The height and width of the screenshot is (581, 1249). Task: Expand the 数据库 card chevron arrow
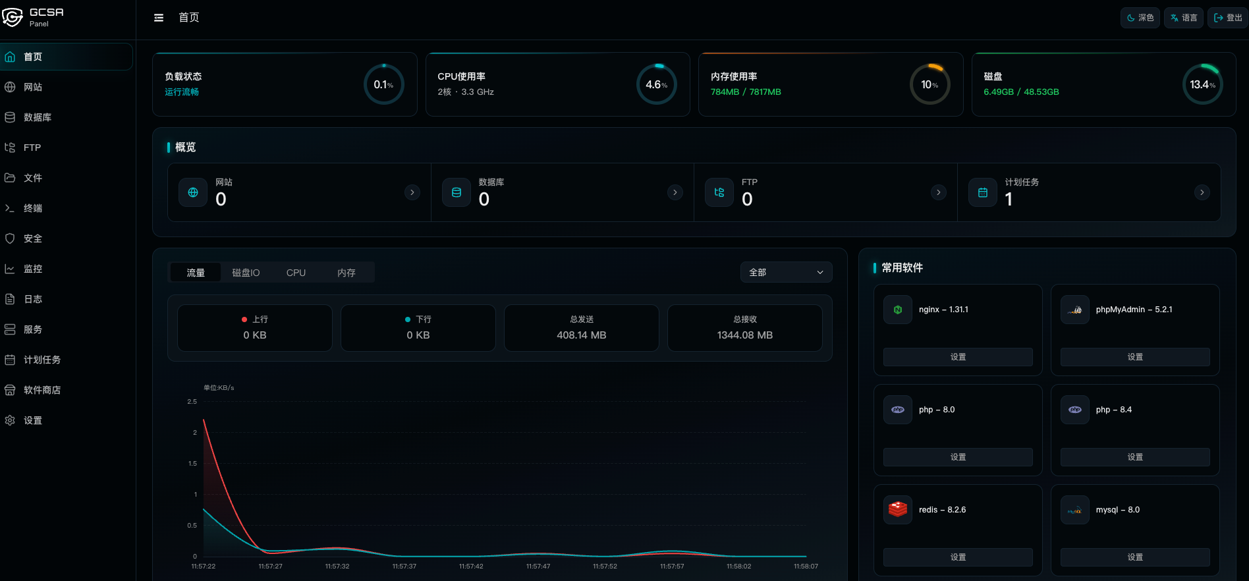point(675,192)
